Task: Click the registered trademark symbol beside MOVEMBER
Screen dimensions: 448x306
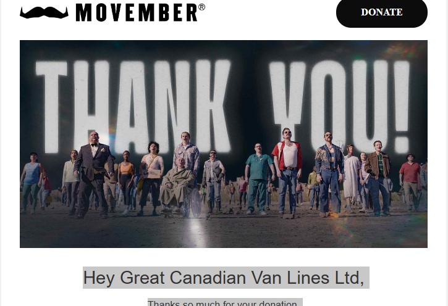Action: pos(201,7)
